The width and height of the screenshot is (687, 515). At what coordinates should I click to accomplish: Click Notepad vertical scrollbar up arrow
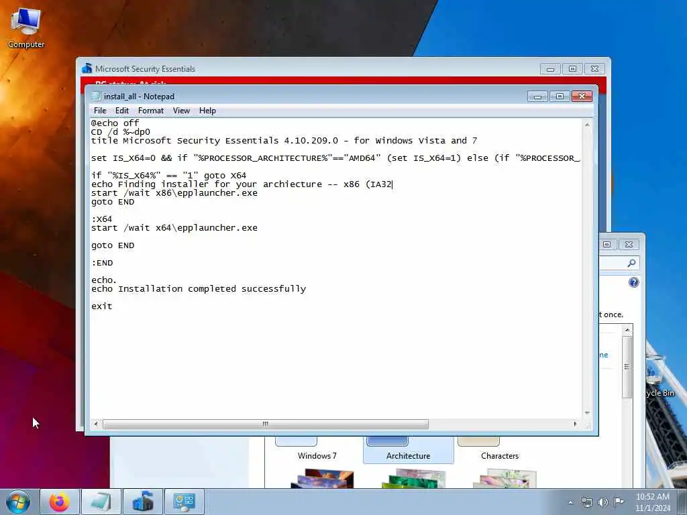[x=587, y=125]
